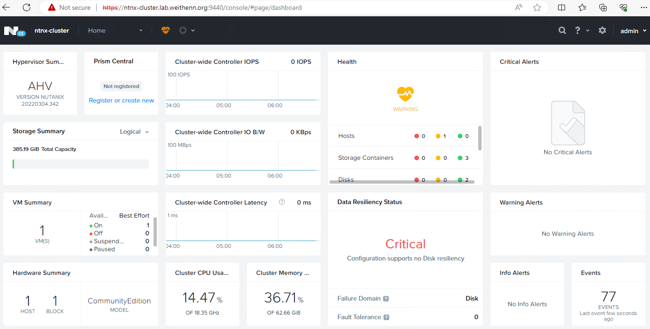Click the Configuration supports no Disk resiliency message
The image size is (650, 329).
pyautogui.click(x=405, y=259)
